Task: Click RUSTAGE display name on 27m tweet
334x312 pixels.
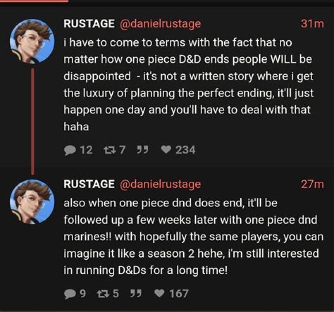Action: pyautogui.click(x=89, y=184)
